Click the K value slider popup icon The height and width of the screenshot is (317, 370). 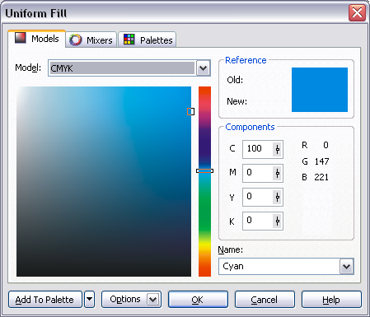pos(278,221)
